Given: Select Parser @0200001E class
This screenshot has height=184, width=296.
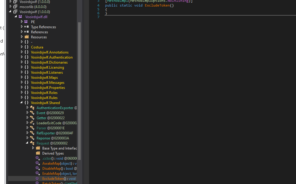Looking at the screenshot, I should [x=51, y=128].
